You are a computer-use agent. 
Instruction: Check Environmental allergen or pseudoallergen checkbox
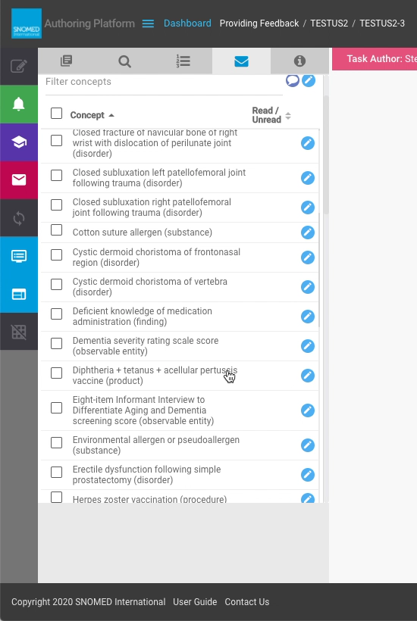56,443
